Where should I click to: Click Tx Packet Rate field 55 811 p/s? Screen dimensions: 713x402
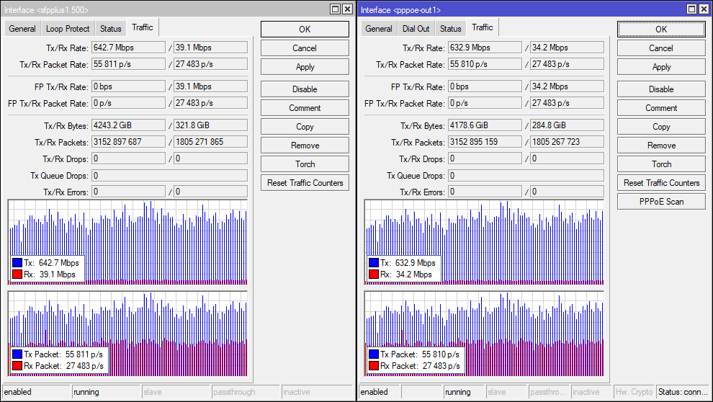(x=129, y=64)
